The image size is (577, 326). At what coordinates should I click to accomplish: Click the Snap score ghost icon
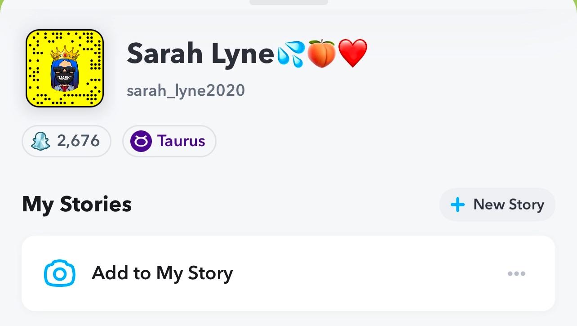pos(40,141)
